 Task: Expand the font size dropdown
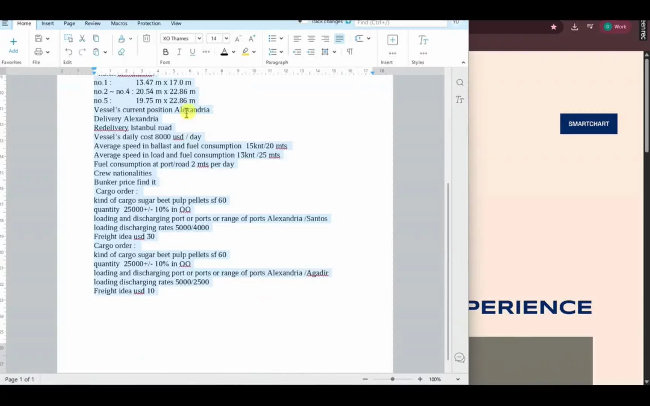point(226,38)
